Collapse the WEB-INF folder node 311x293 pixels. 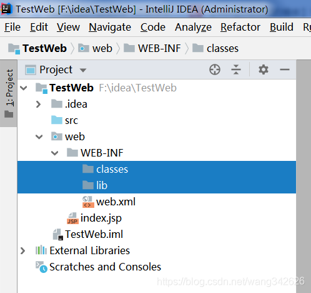coord(54,153)
